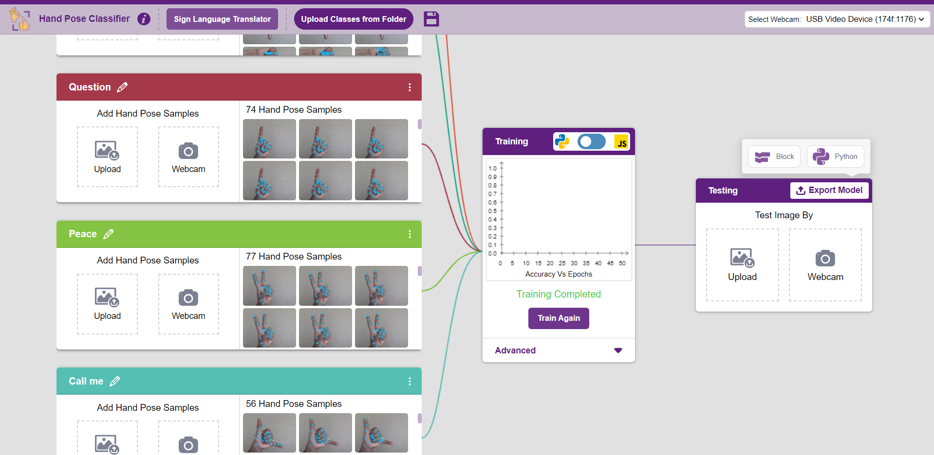This screenshot has height=455, width=934.
Task: Click the '56 Hand Pose Samples' label
Action: (x=294, y=404)
